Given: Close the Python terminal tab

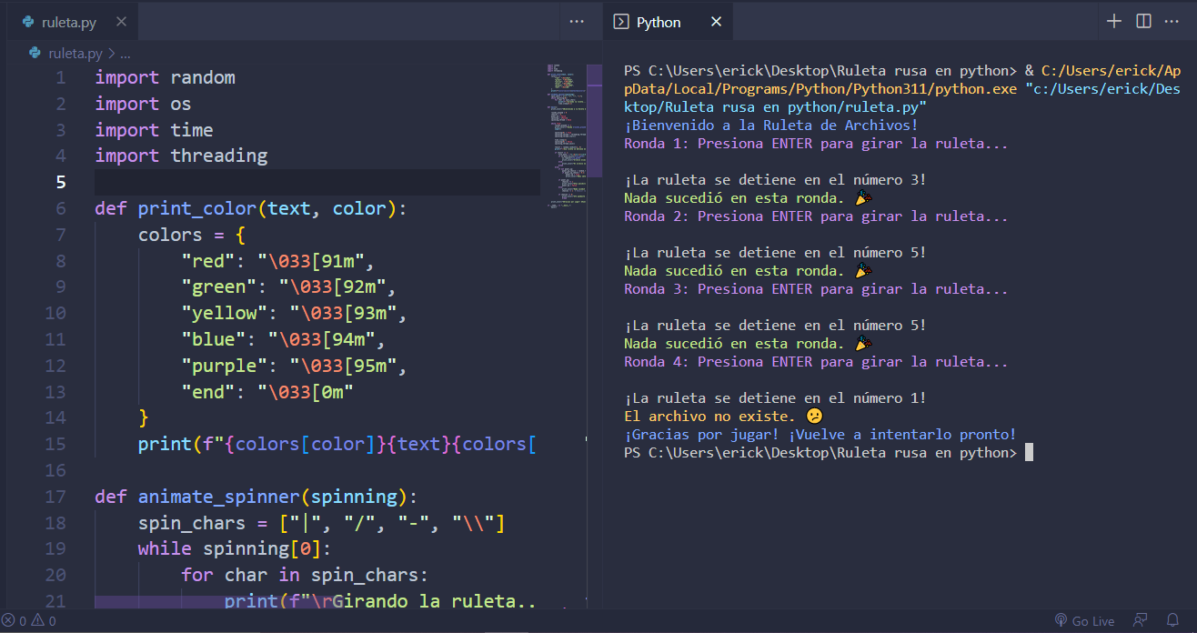Looking at the screenshot, I should (716, 22).
